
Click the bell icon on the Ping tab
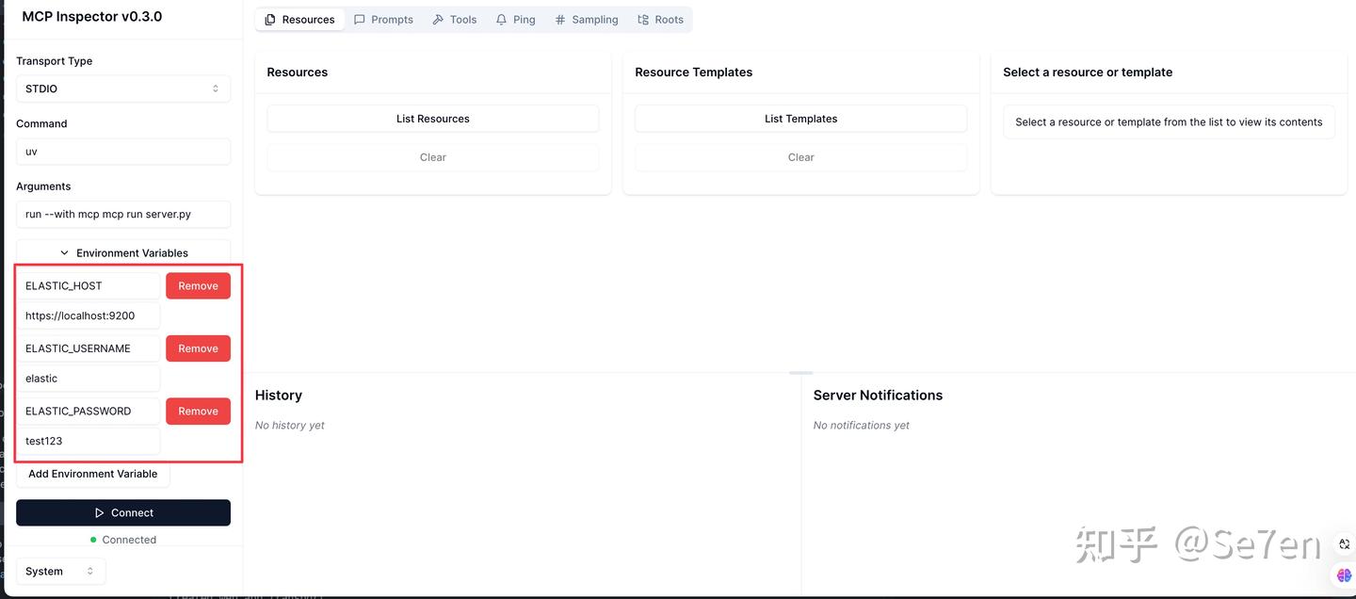(x=501, y=19)
